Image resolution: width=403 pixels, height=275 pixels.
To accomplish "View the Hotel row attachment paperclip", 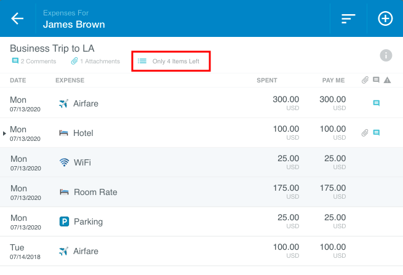I will pyautogui.click(x=365, y=133).
